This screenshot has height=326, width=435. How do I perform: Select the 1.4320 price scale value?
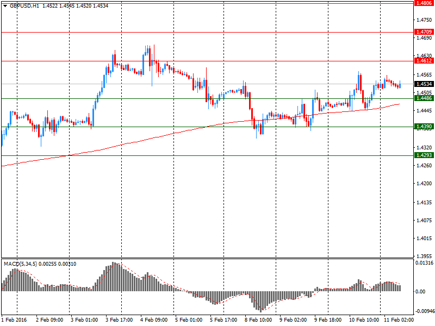click(424, 147)
